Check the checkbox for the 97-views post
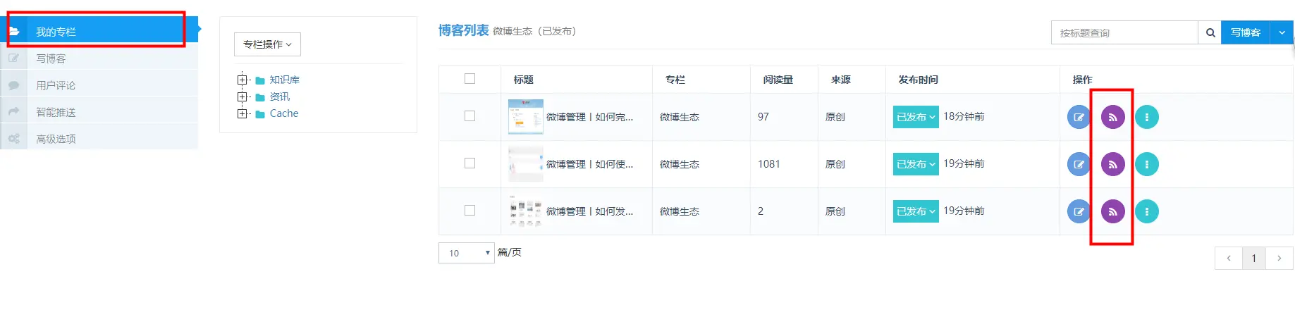1295x317 pixels. point(469,116)
